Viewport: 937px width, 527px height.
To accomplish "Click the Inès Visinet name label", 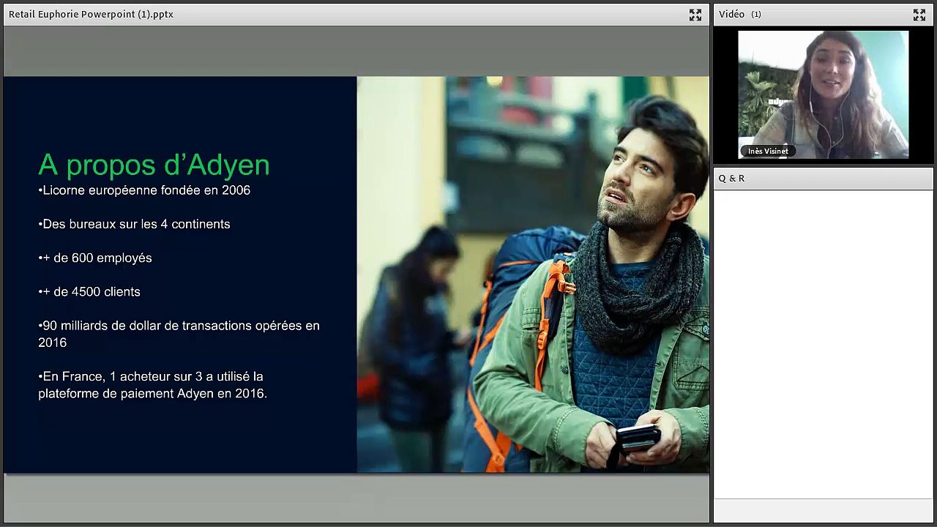I will pos(768,152).
